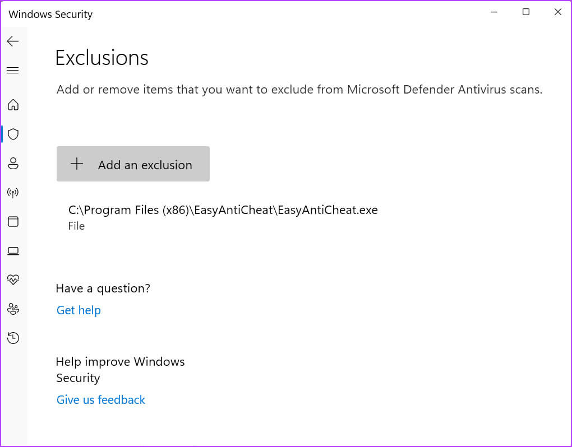The width and height of the screenshot is (572, 447).
Task: Open Device performance & health heart icon
Action: click(x=13, y=280)
